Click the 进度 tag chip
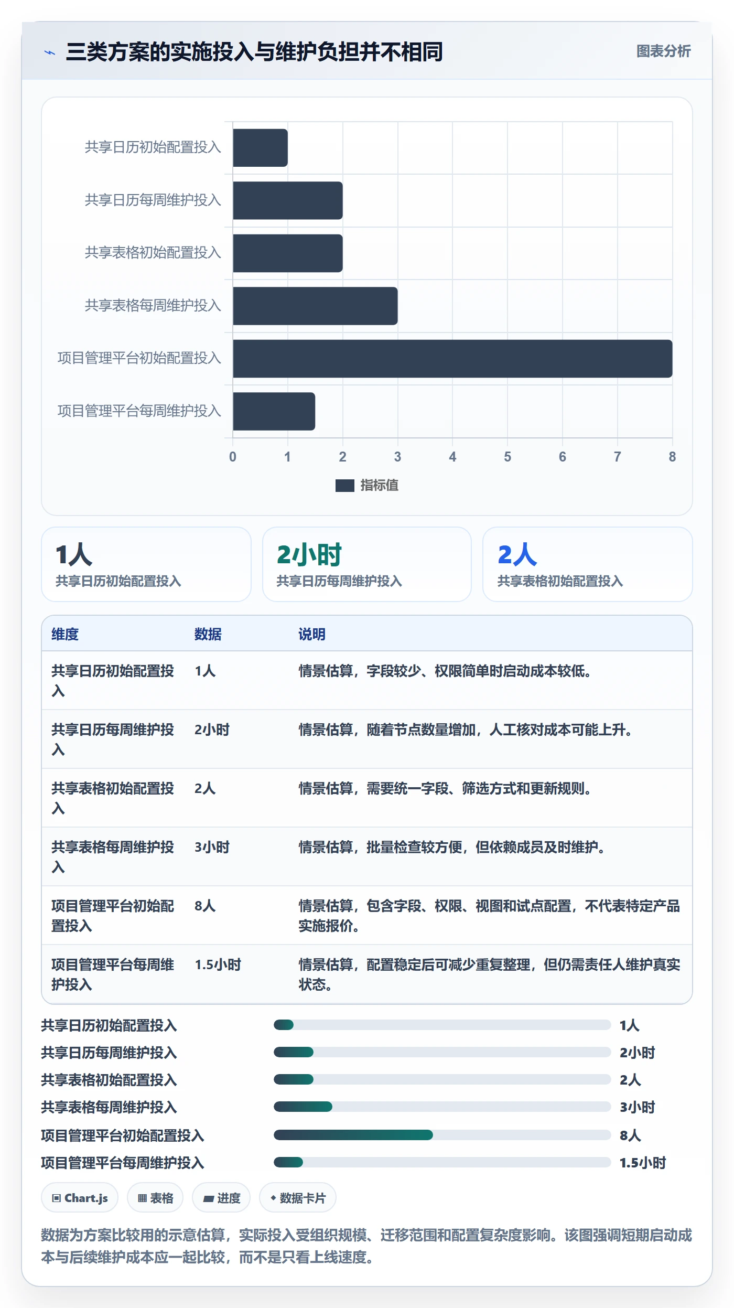734x1308 pixels. [x=221, y=1198]
